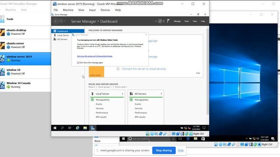Image resolution: width=280 pixels, height=157 pixels.
Task: Click BPA results in Local Server tile
Action: (101, 117)
